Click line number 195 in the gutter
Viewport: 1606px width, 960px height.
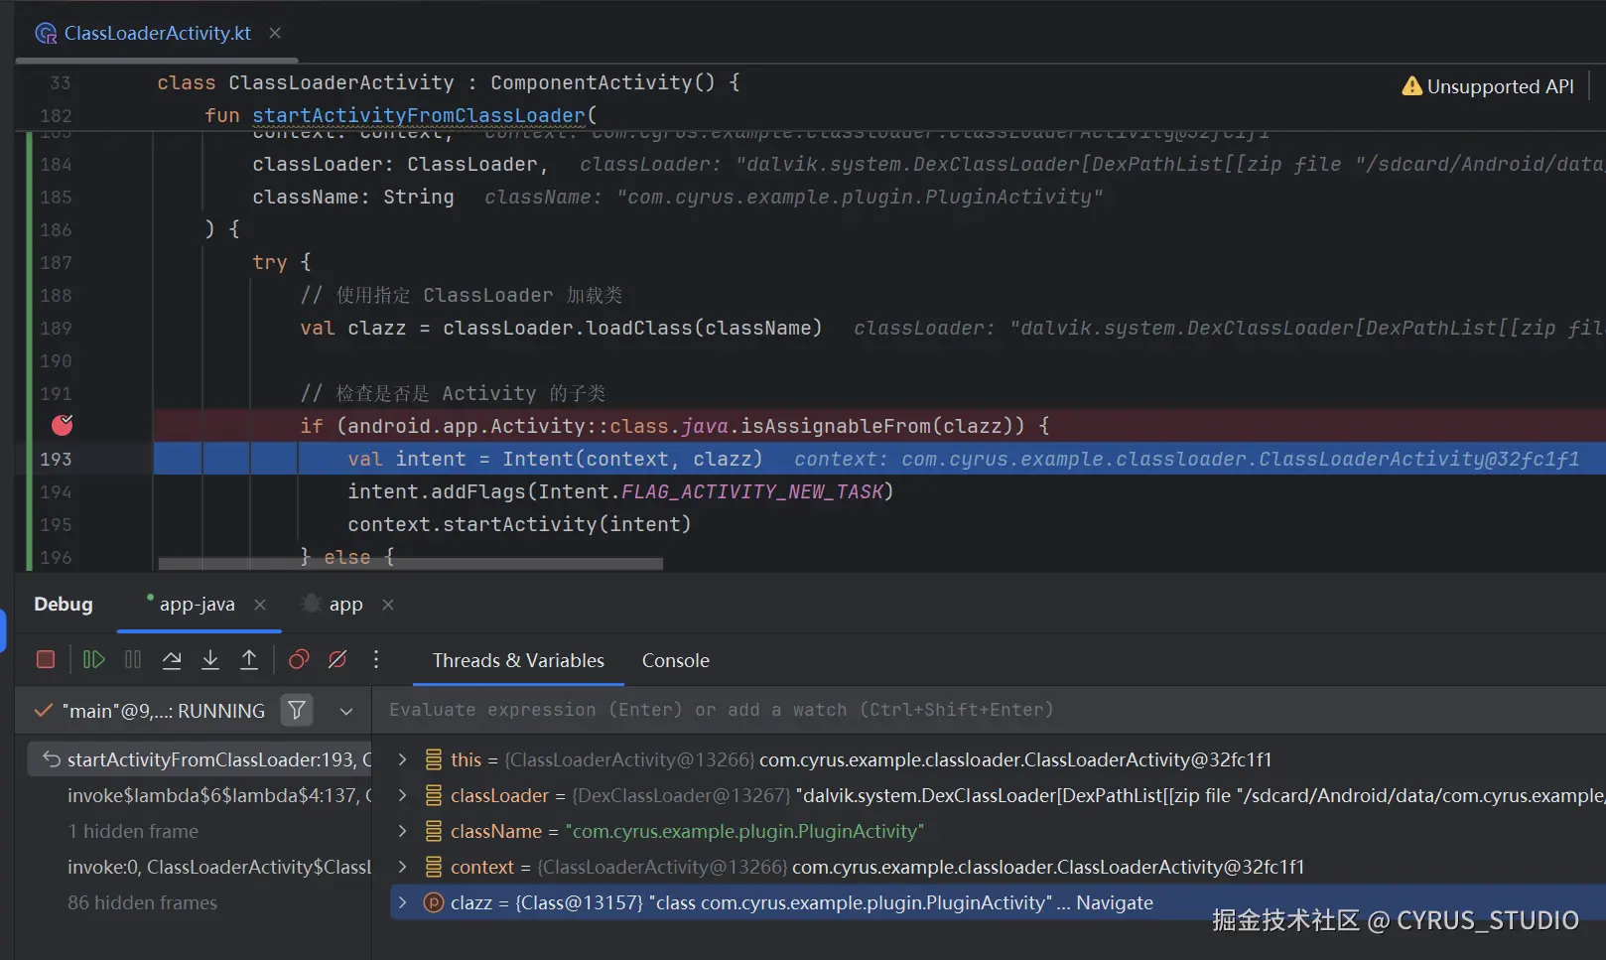pyautogui.click(x=56, y=524)
